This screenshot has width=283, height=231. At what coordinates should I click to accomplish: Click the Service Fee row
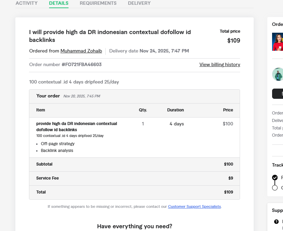(x=134, y=178)
